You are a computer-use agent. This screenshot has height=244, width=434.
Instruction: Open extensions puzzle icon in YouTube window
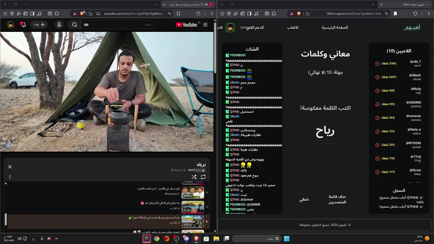(x=57, y=14)
